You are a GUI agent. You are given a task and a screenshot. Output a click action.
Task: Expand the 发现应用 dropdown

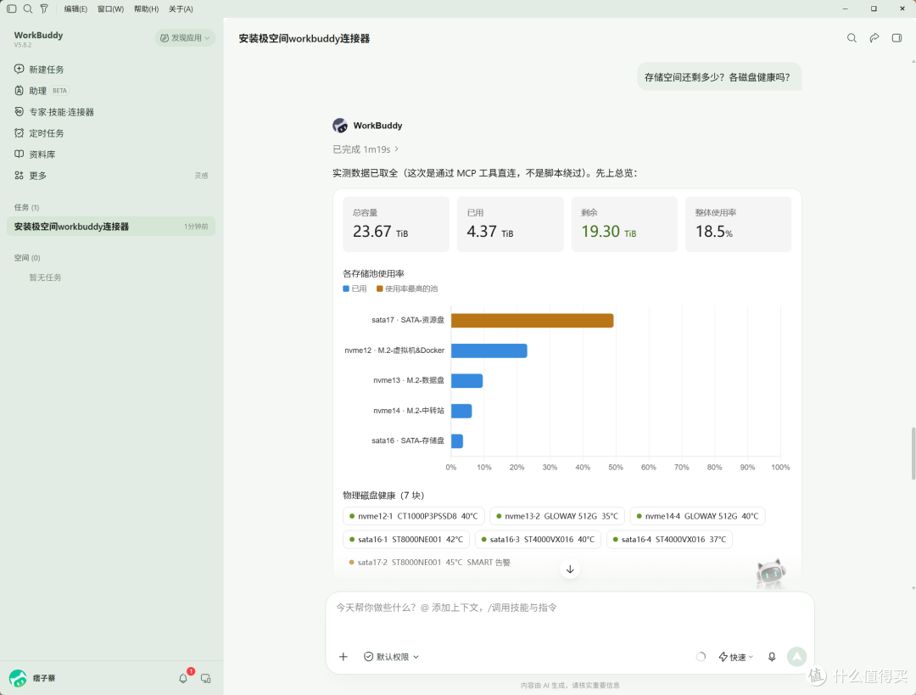point(185,38)
